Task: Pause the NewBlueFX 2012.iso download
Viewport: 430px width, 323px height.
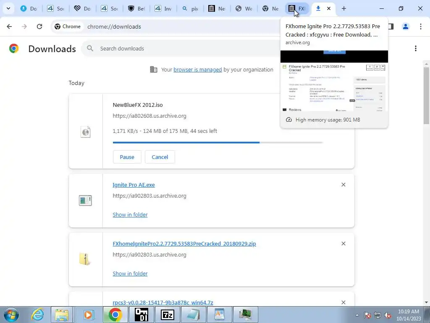Action: coord(127,157)
